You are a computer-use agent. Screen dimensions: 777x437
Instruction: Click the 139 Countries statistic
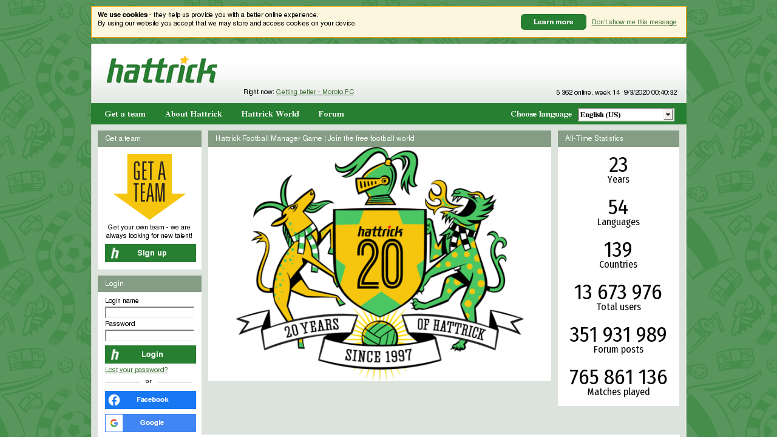coord(618,255)
